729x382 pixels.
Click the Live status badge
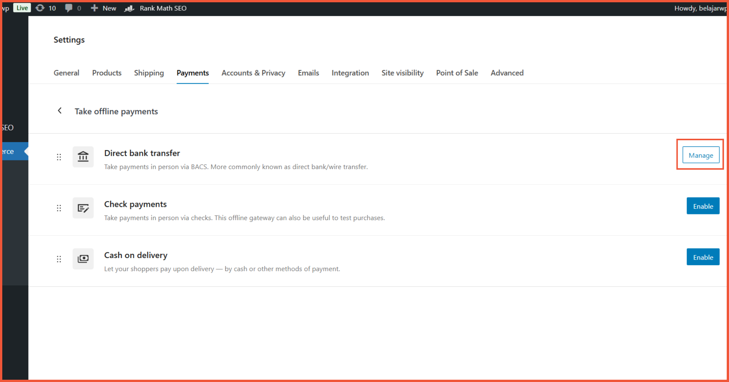point(22,8)
